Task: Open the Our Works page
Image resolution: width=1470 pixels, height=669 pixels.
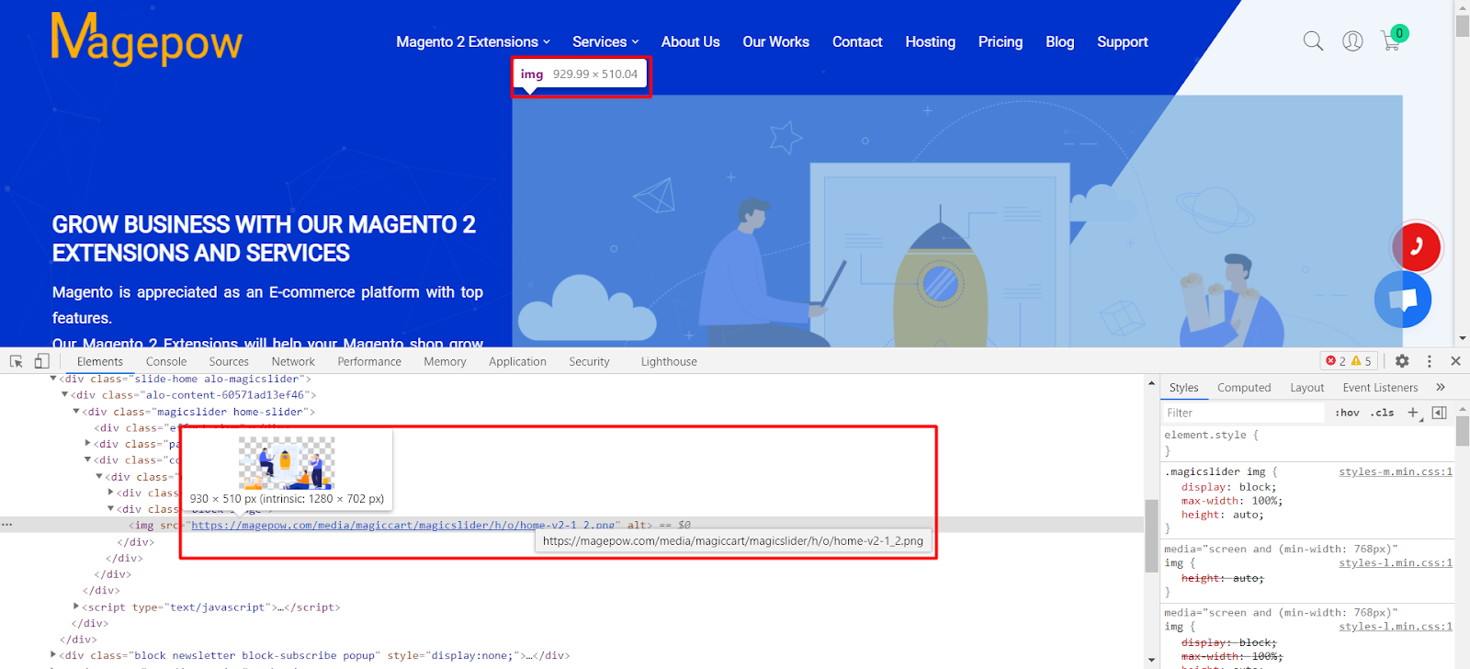Action: 776,42
